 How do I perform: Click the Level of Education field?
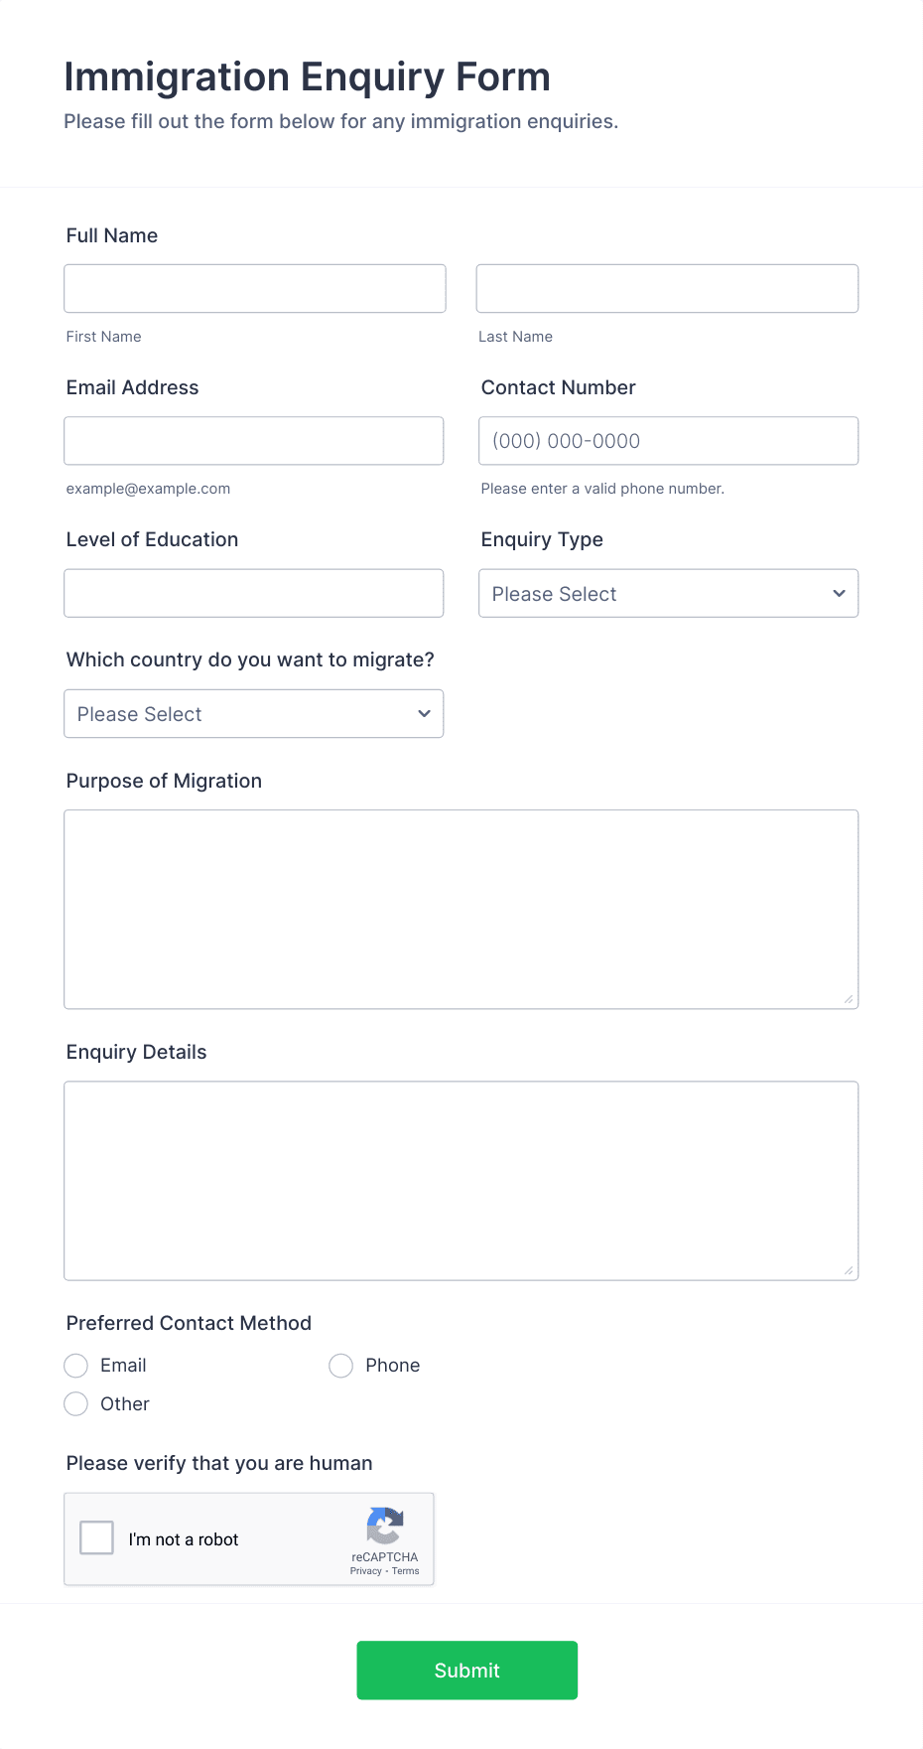pyautogui.click(x=253, y=593)
